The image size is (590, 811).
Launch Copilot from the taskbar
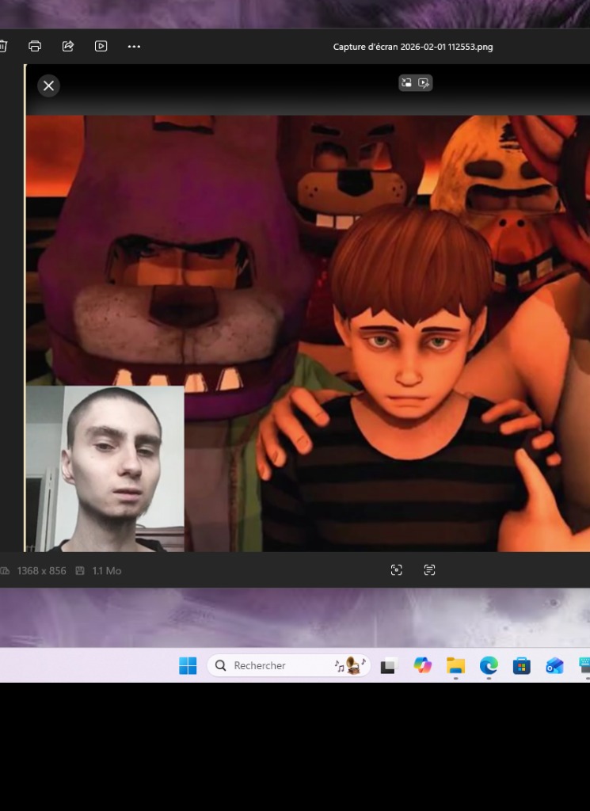pyautogui.click(x=422, y=665)
